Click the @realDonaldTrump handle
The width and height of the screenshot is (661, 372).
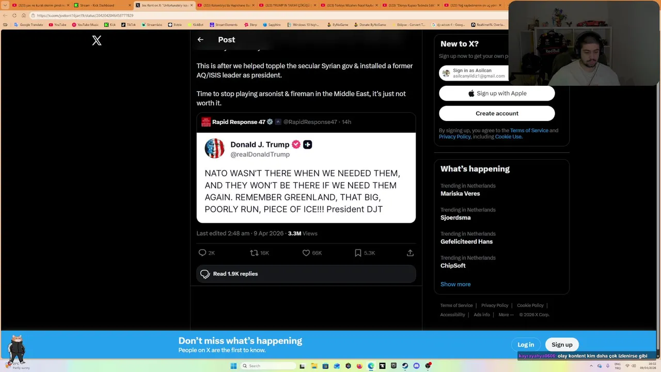(260, 154)
